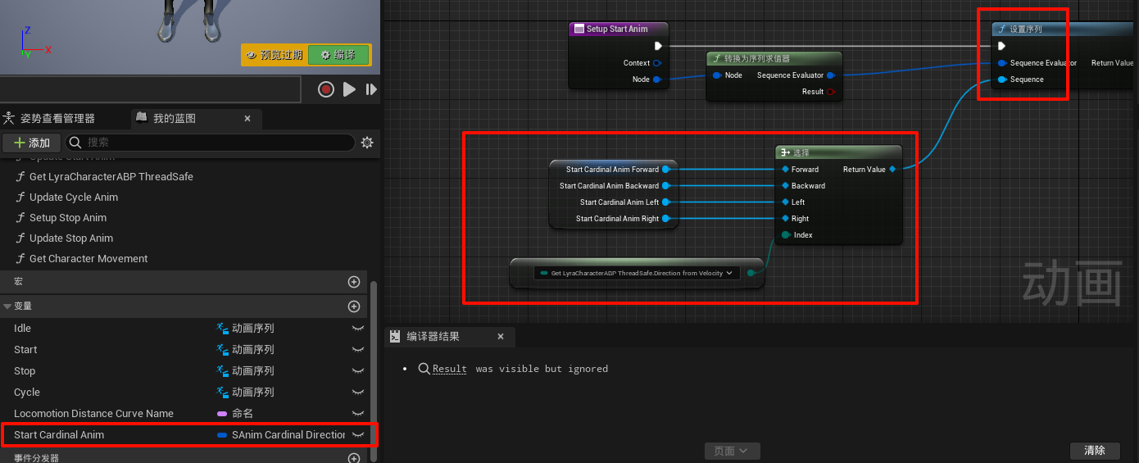Select the 编译器结果 tab
The image size is (1139, 463).
[x=449, y=337]
